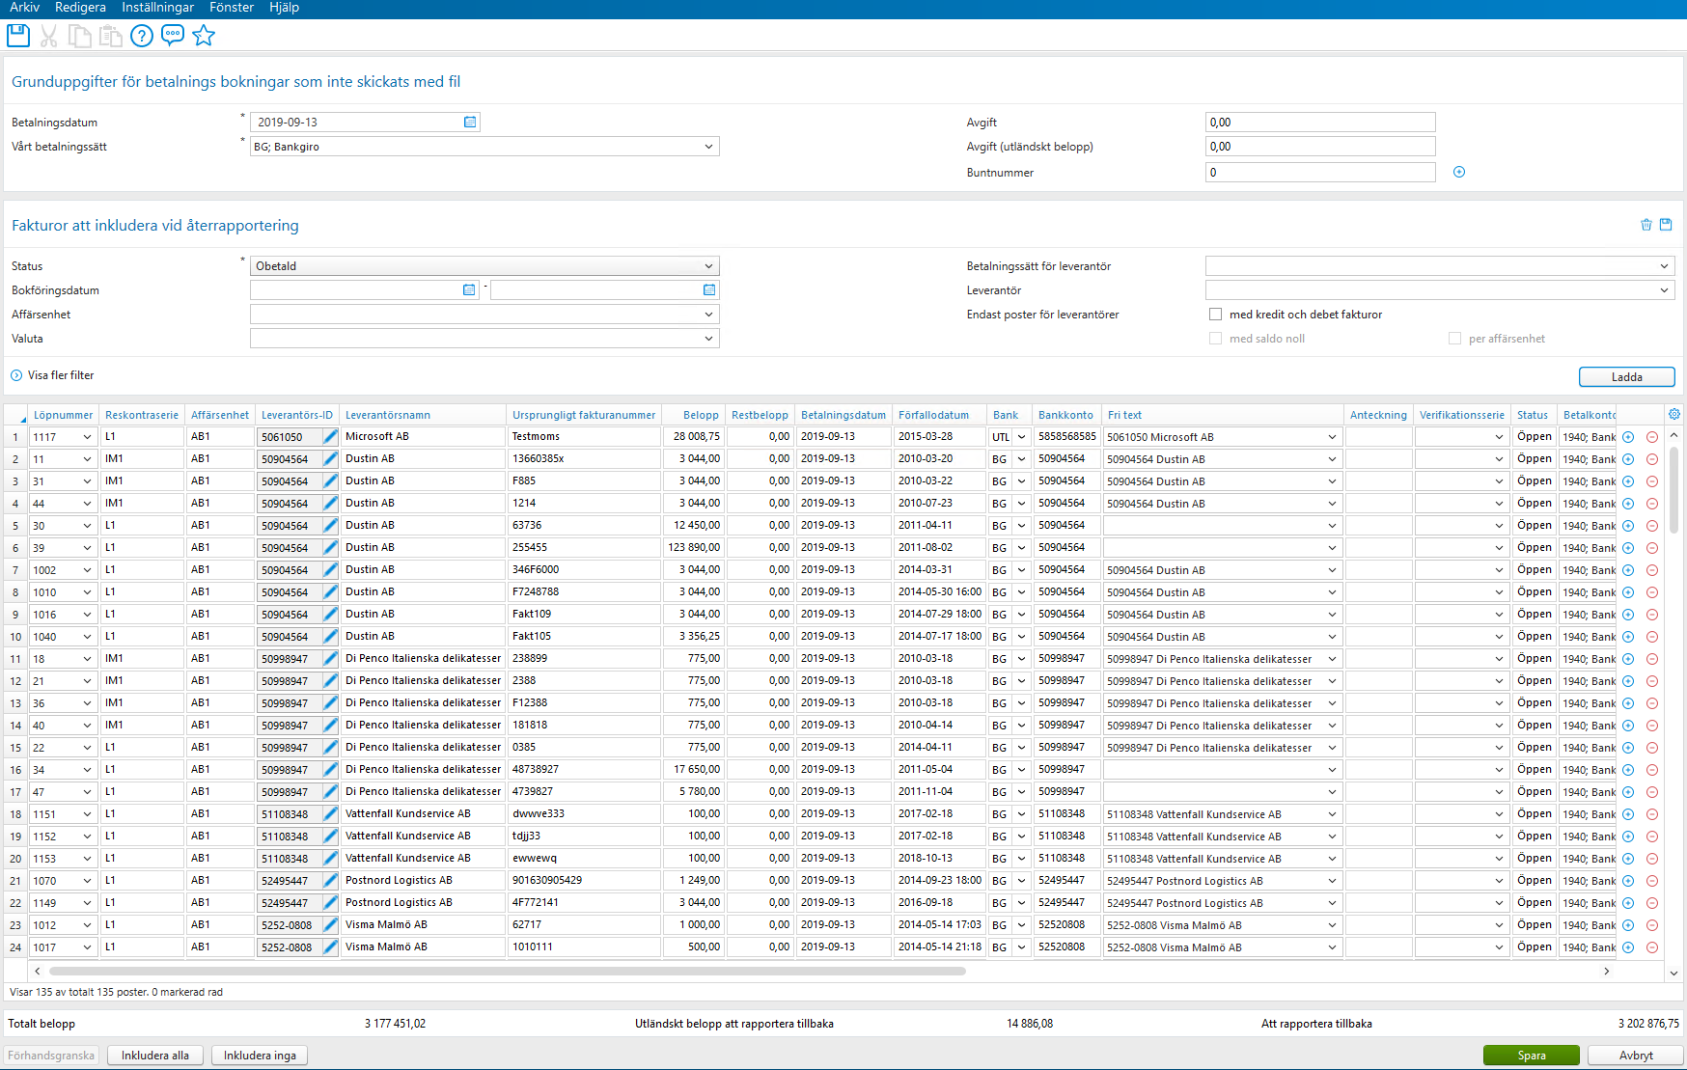Open the help question mark icon

point(141,36)
